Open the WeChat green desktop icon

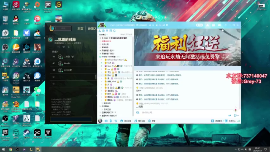coord(37,91)
